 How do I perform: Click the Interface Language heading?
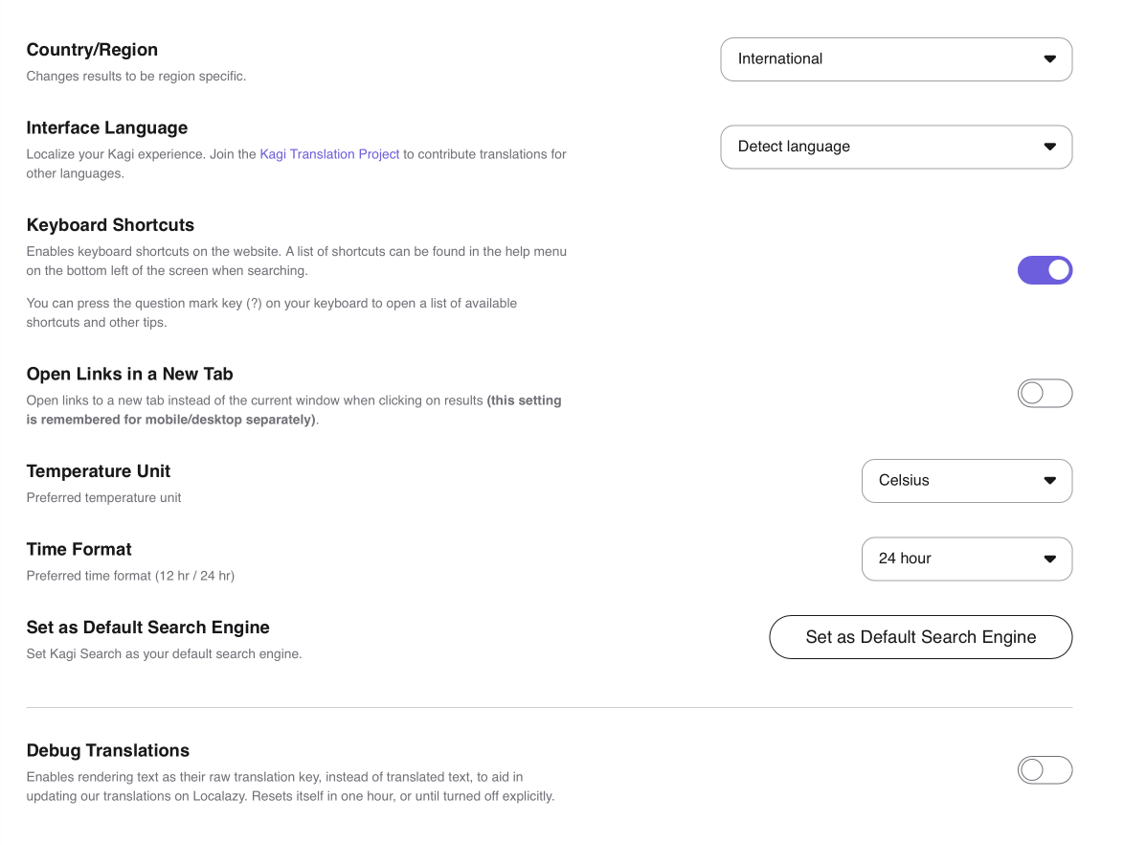pyautogui.click(x=107, y=127)
